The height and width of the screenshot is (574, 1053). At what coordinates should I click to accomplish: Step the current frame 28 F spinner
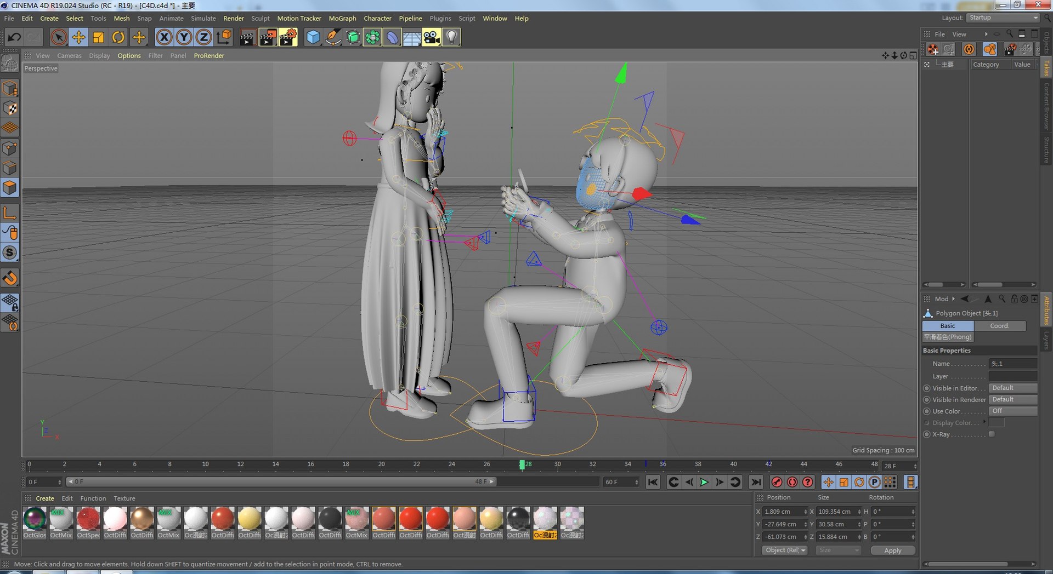tap(915, 466)
